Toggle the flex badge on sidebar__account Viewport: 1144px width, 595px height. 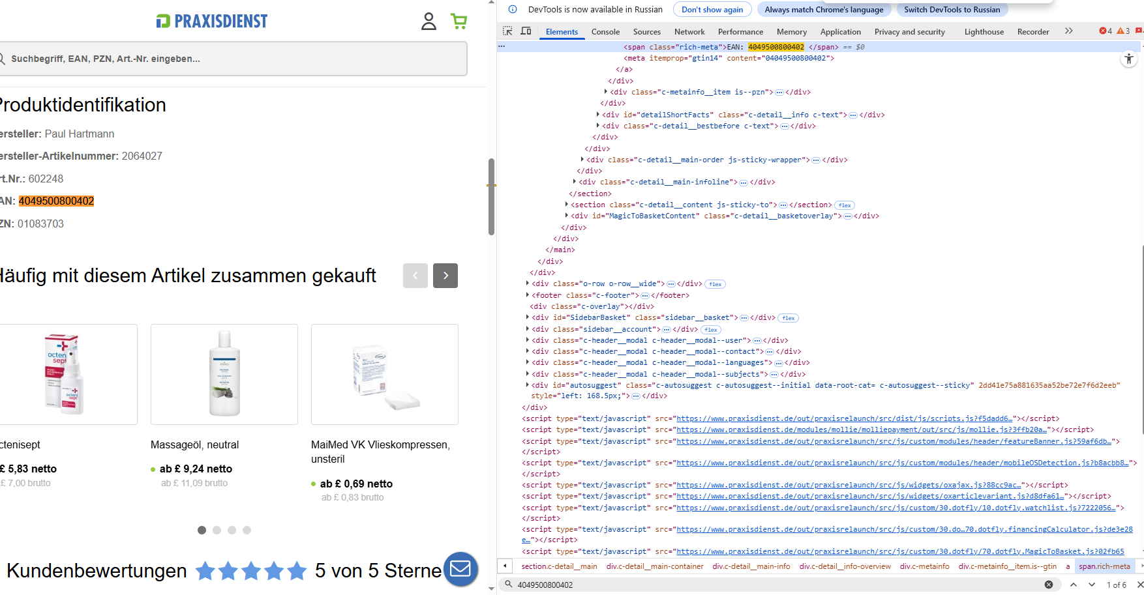coord(711,330)
